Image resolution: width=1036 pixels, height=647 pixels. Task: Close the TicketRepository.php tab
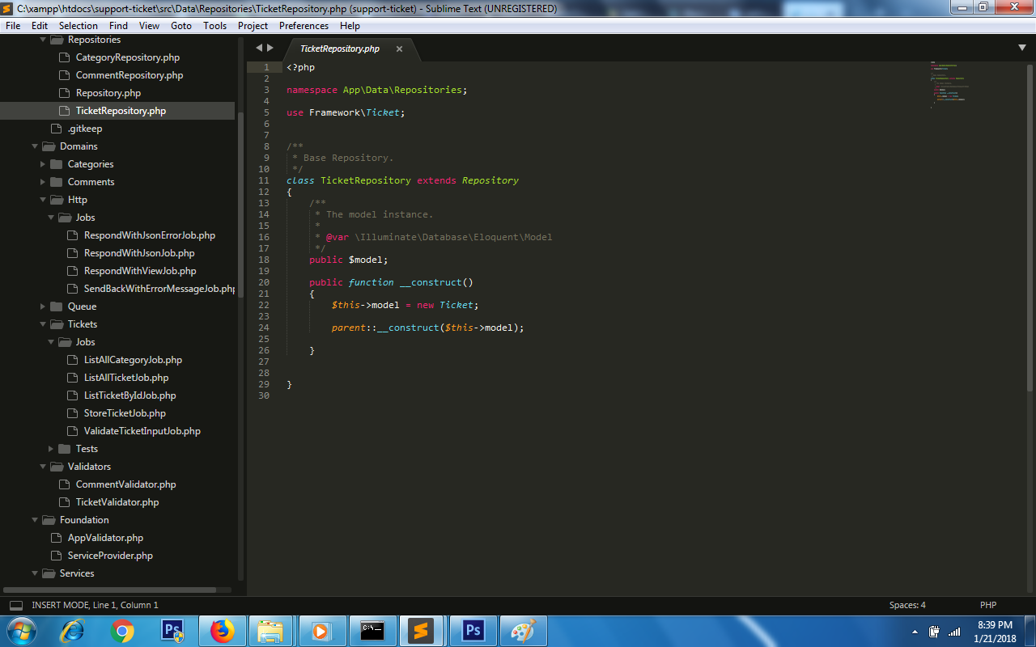click(399, 49)
